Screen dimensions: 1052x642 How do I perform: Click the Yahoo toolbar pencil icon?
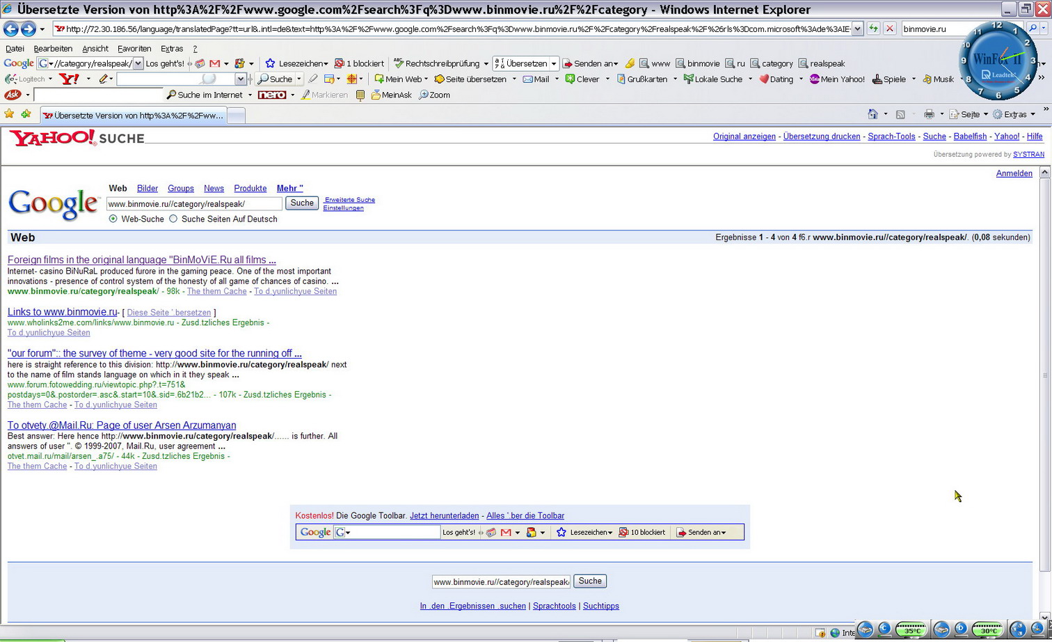click(104, 79)
